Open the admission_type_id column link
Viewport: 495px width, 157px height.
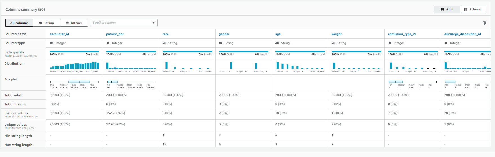coord(402,34)
